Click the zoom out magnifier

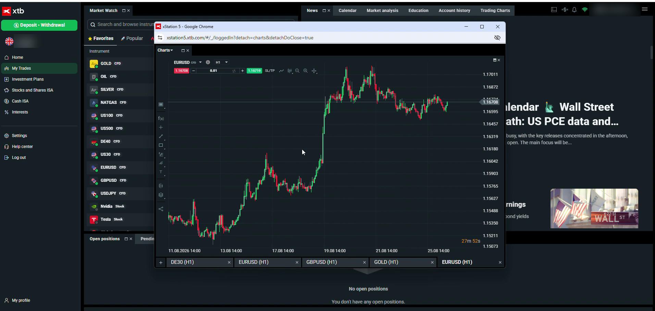pyautogui.click(x=297, y=71)
